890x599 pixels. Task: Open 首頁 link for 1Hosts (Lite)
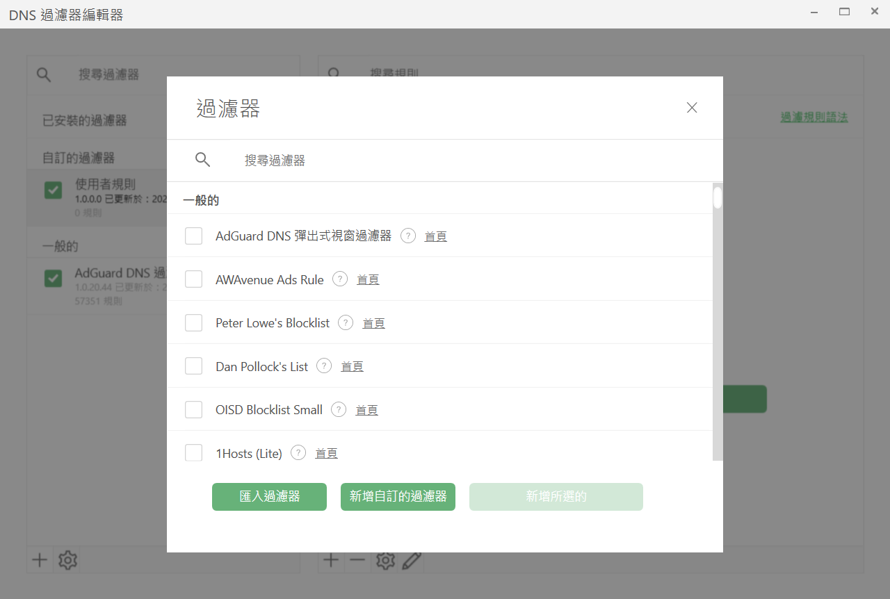click(x=326, y=453)
